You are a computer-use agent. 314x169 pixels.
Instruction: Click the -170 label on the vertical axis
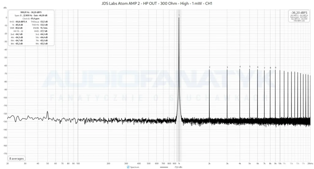pos(5,154)
